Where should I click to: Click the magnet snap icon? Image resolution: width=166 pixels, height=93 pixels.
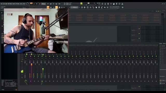(x=62, y=7)
